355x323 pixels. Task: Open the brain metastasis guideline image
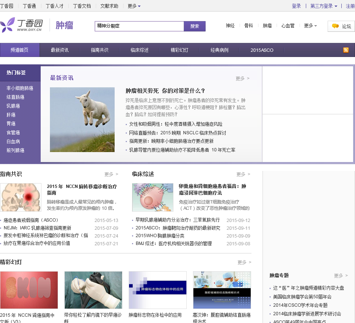21,197
